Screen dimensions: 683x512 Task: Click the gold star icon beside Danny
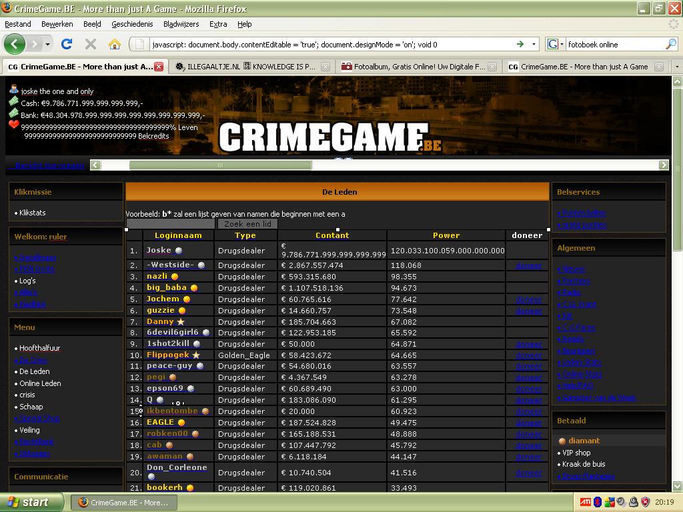[x=180, y=322]
